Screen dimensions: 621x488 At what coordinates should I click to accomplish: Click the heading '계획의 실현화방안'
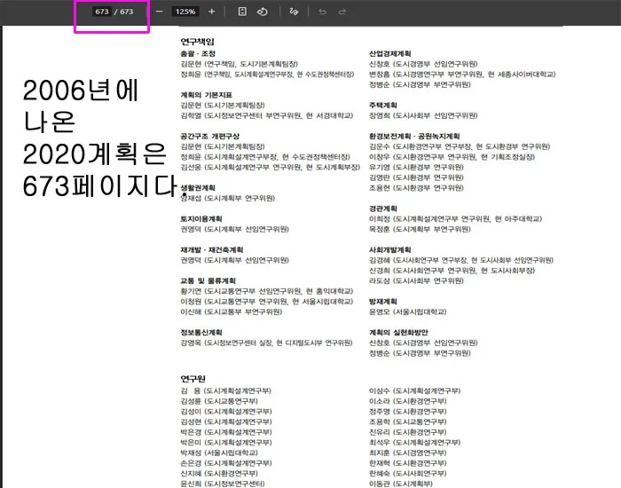coord(398,332)
